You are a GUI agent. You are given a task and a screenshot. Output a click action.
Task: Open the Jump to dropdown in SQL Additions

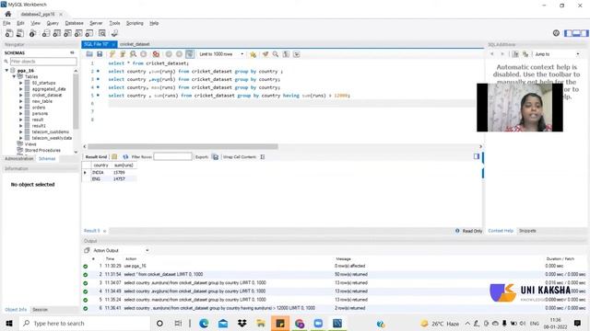[x=557, y=54]
